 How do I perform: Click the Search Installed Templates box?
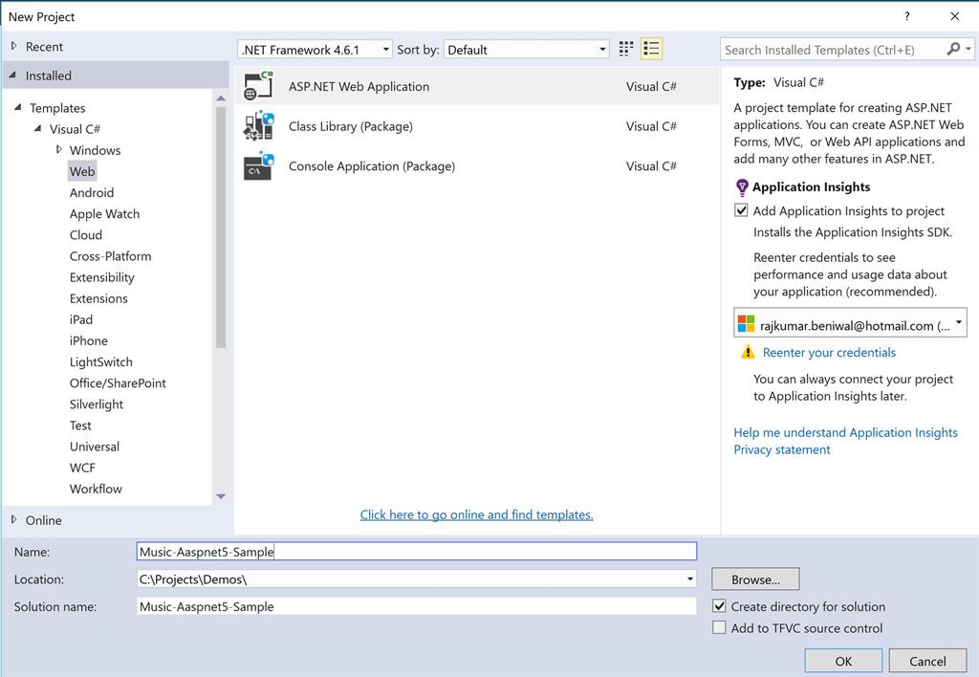833,50
